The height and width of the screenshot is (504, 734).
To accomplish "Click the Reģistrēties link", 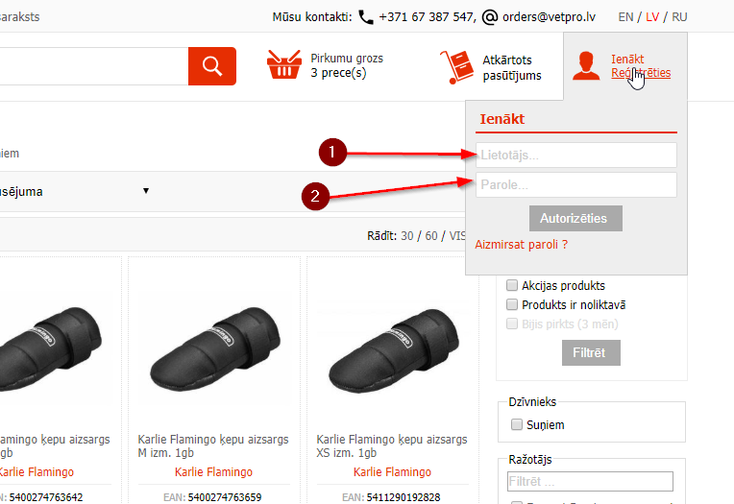I will [641, 73].
